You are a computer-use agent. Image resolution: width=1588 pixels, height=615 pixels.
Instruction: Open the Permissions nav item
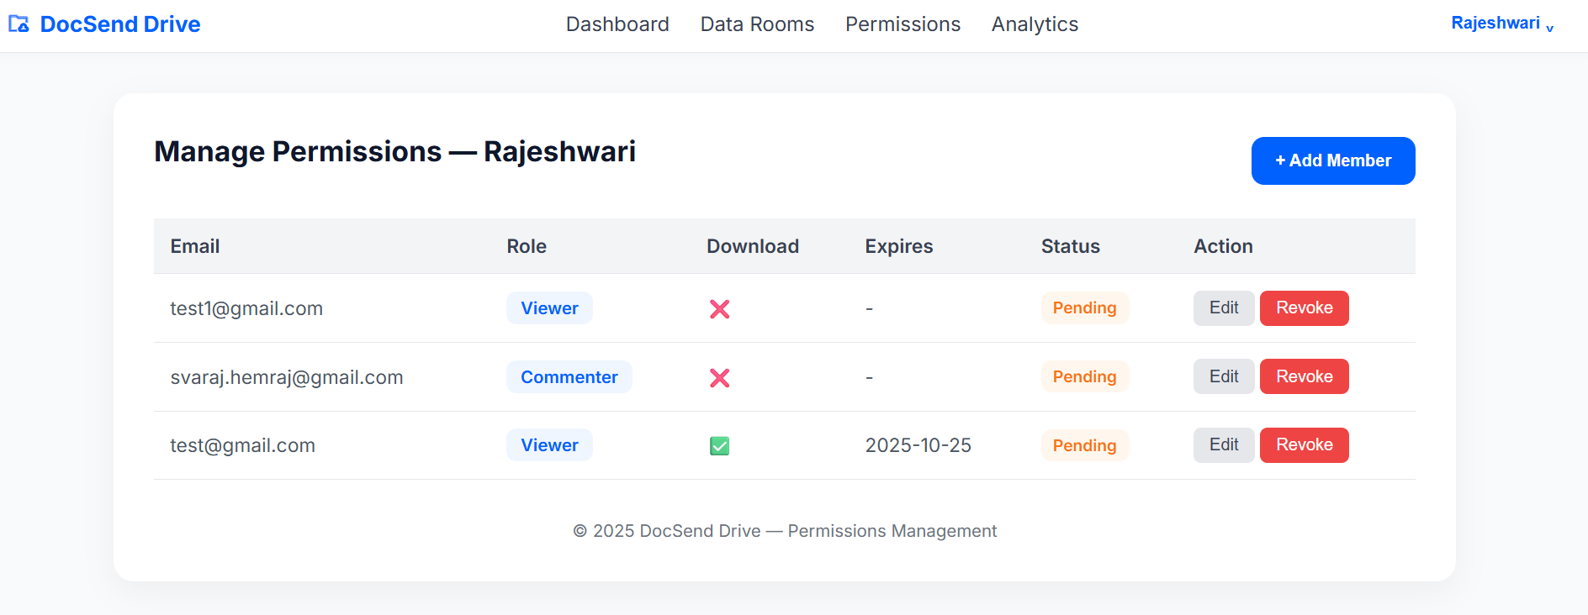[x=903, y=24]
